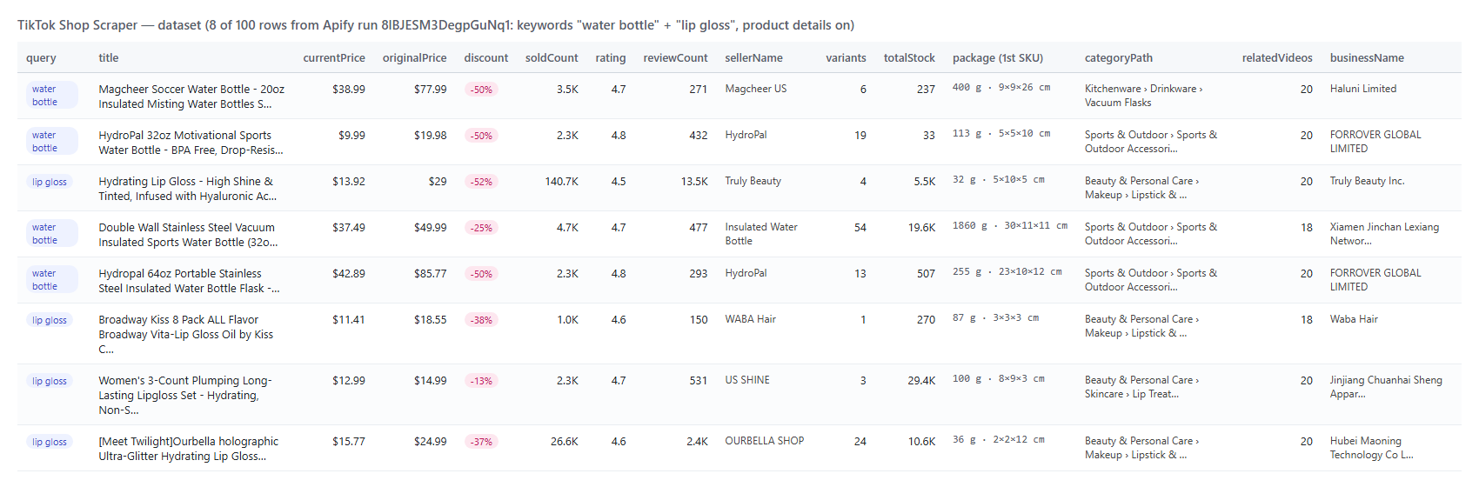
Task: Select the Hydrating Lip Gloss title
Action: (188, 189)
